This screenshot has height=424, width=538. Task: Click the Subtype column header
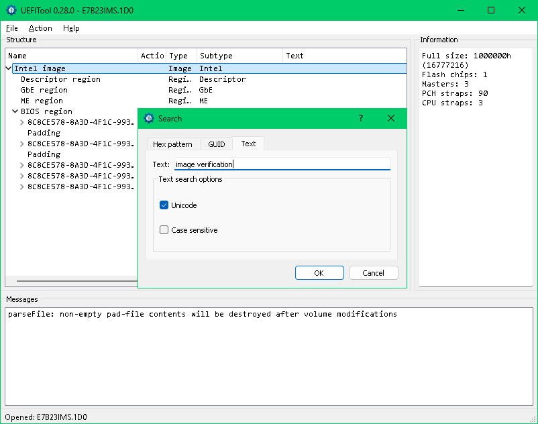tap(239, 56)
